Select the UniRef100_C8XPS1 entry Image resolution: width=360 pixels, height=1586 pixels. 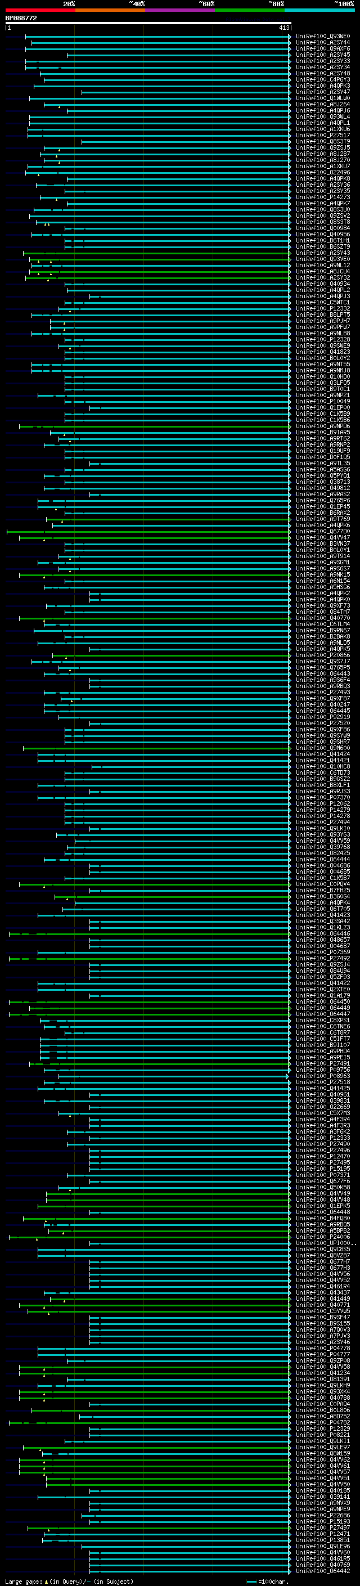point(322,1020)
